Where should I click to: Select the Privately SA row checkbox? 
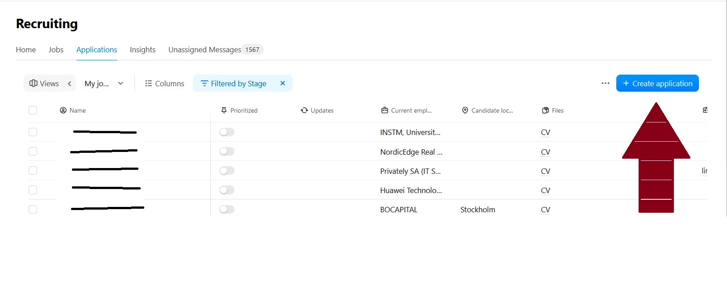[x=33, y=170]
